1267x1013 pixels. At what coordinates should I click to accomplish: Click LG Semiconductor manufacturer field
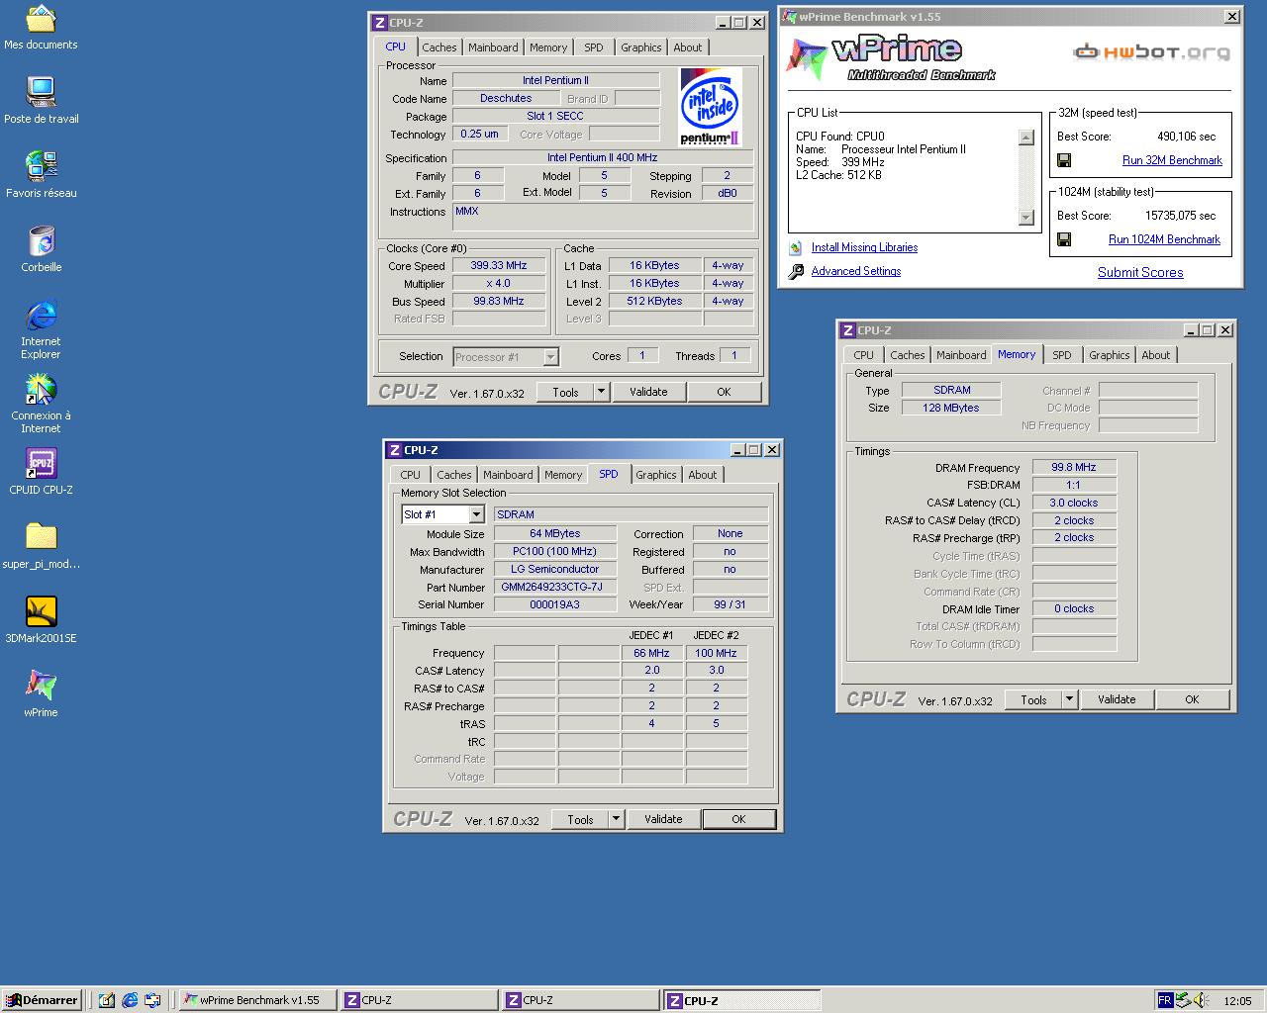point(555,569)
